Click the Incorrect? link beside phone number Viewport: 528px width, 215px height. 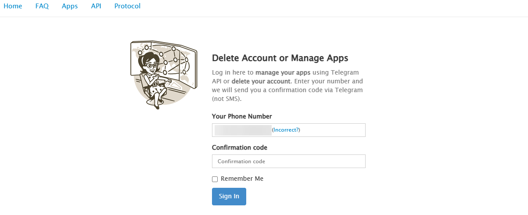point(286,130)
